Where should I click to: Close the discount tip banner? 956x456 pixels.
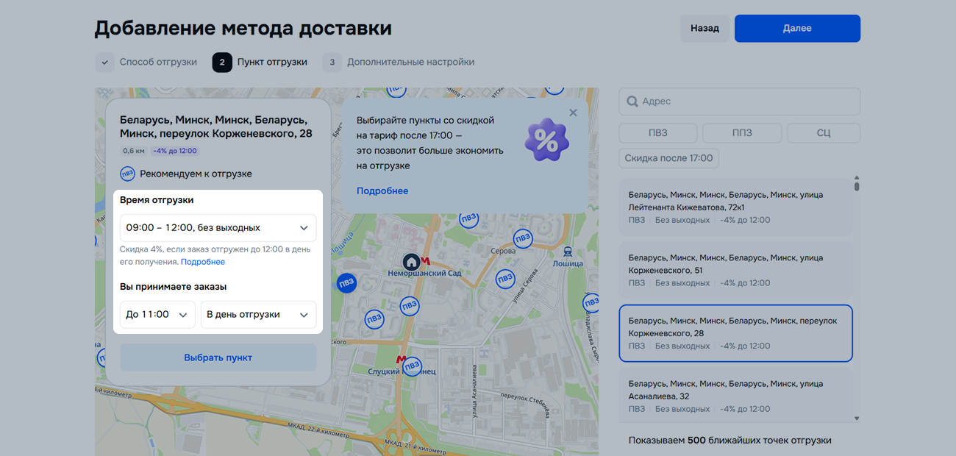click(x=573, y=113)
